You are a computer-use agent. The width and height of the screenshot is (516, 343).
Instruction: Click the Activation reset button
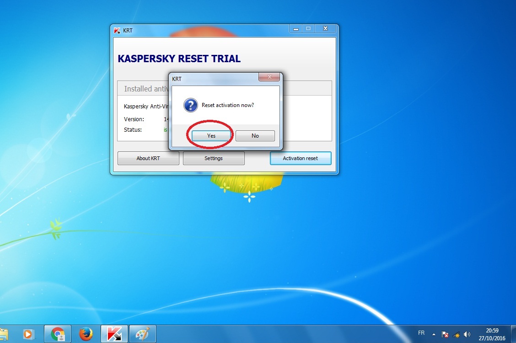[x=301, y=158]
